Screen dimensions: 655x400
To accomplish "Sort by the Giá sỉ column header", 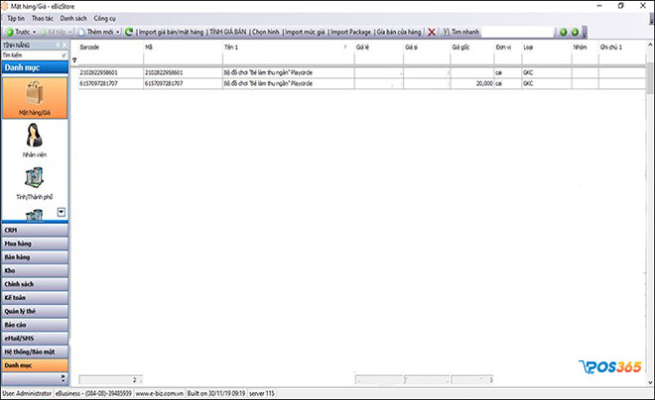I will (x=427, y=48).
